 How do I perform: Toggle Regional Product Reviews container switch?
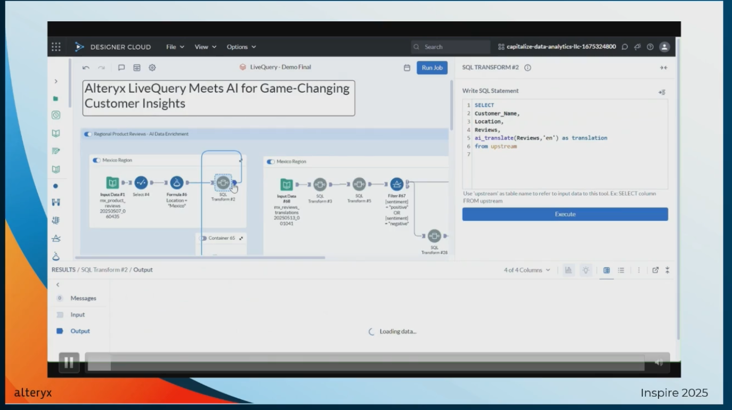click(88, 134)
